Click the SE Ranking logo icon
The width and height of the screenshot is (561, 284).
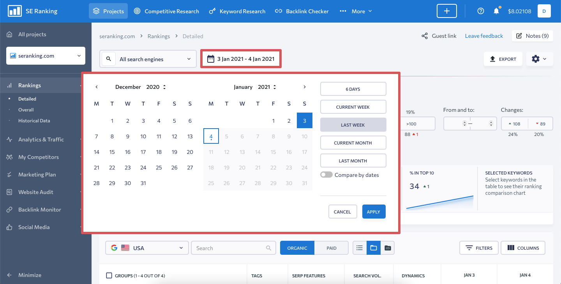tap(14, 11)
